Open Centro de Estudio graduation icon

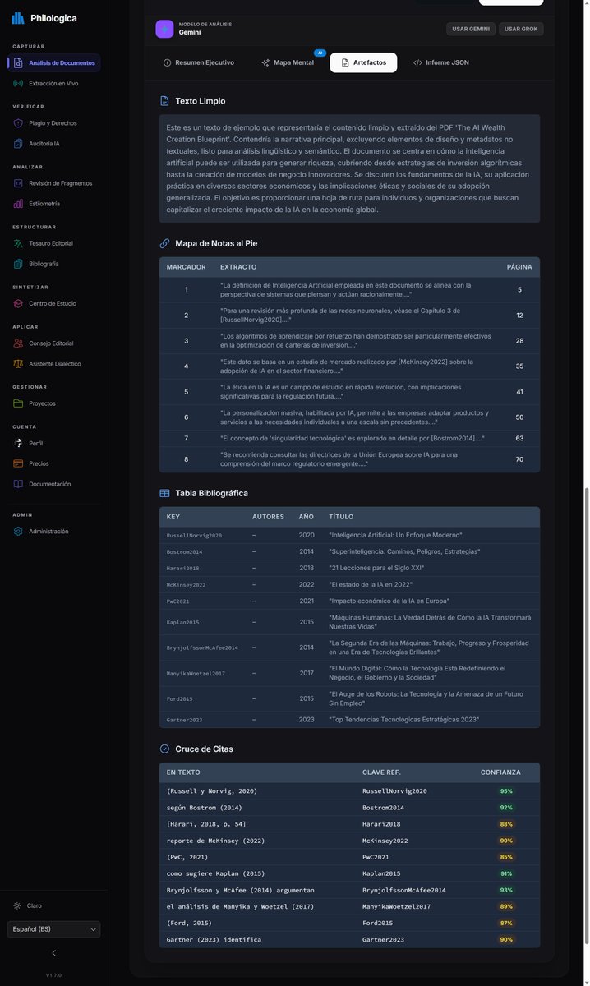point(19,303)
